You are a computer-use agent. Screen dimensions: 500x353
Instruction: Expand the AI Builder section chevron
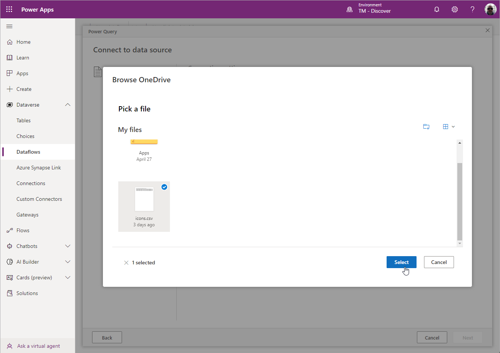tap(68, 262)
